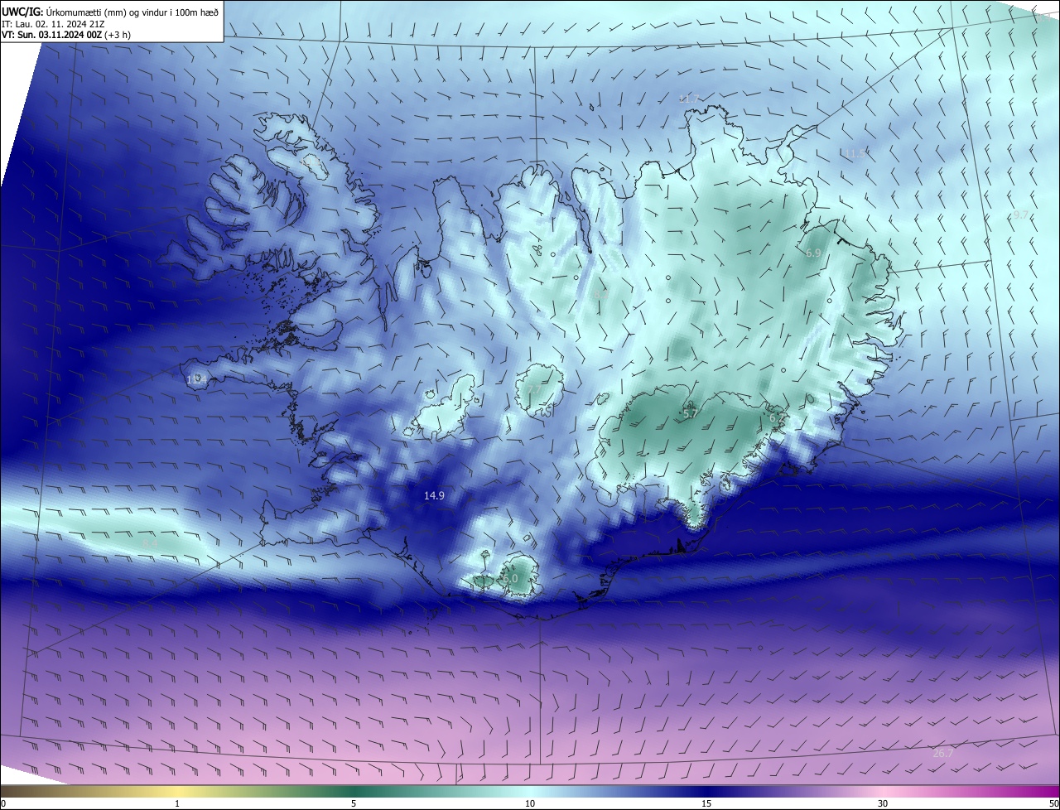Click the 14.9 value on the map
This screenshot has height=810, width=1060.
tap(434, 495)
